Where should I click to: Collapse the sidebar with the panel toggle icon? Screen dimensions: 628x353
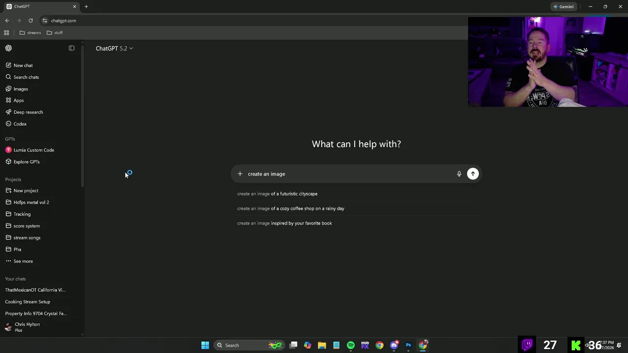(72, 48)
